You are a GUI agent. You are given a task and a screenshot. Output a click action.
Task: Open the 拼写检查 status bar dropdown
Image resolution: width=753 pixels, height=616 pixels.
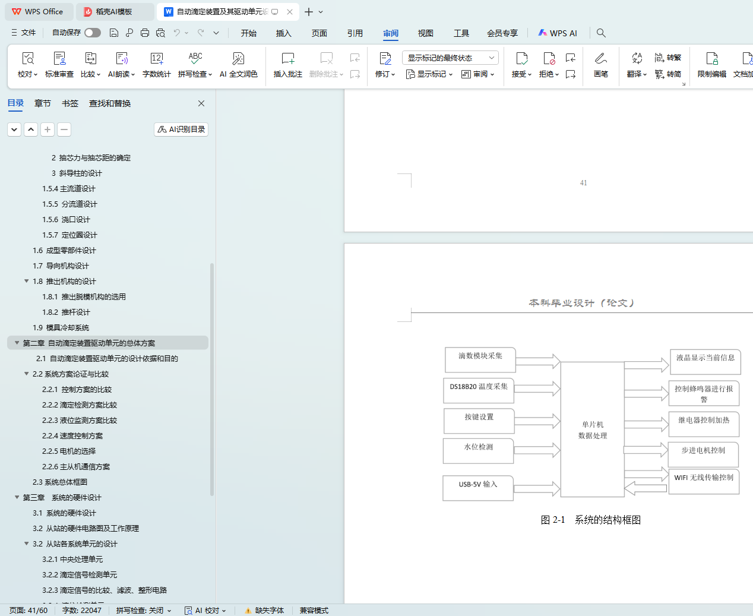(x=144, y=610)
